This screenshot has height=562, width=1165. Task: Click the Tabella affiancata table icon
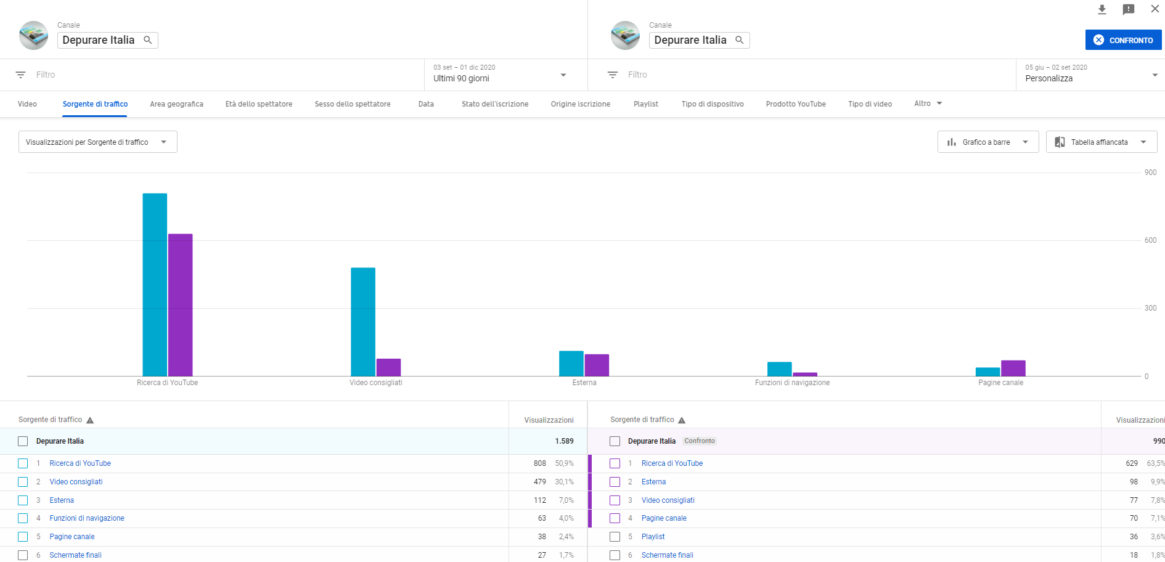pyautogui.click(x=1060, y=142)
